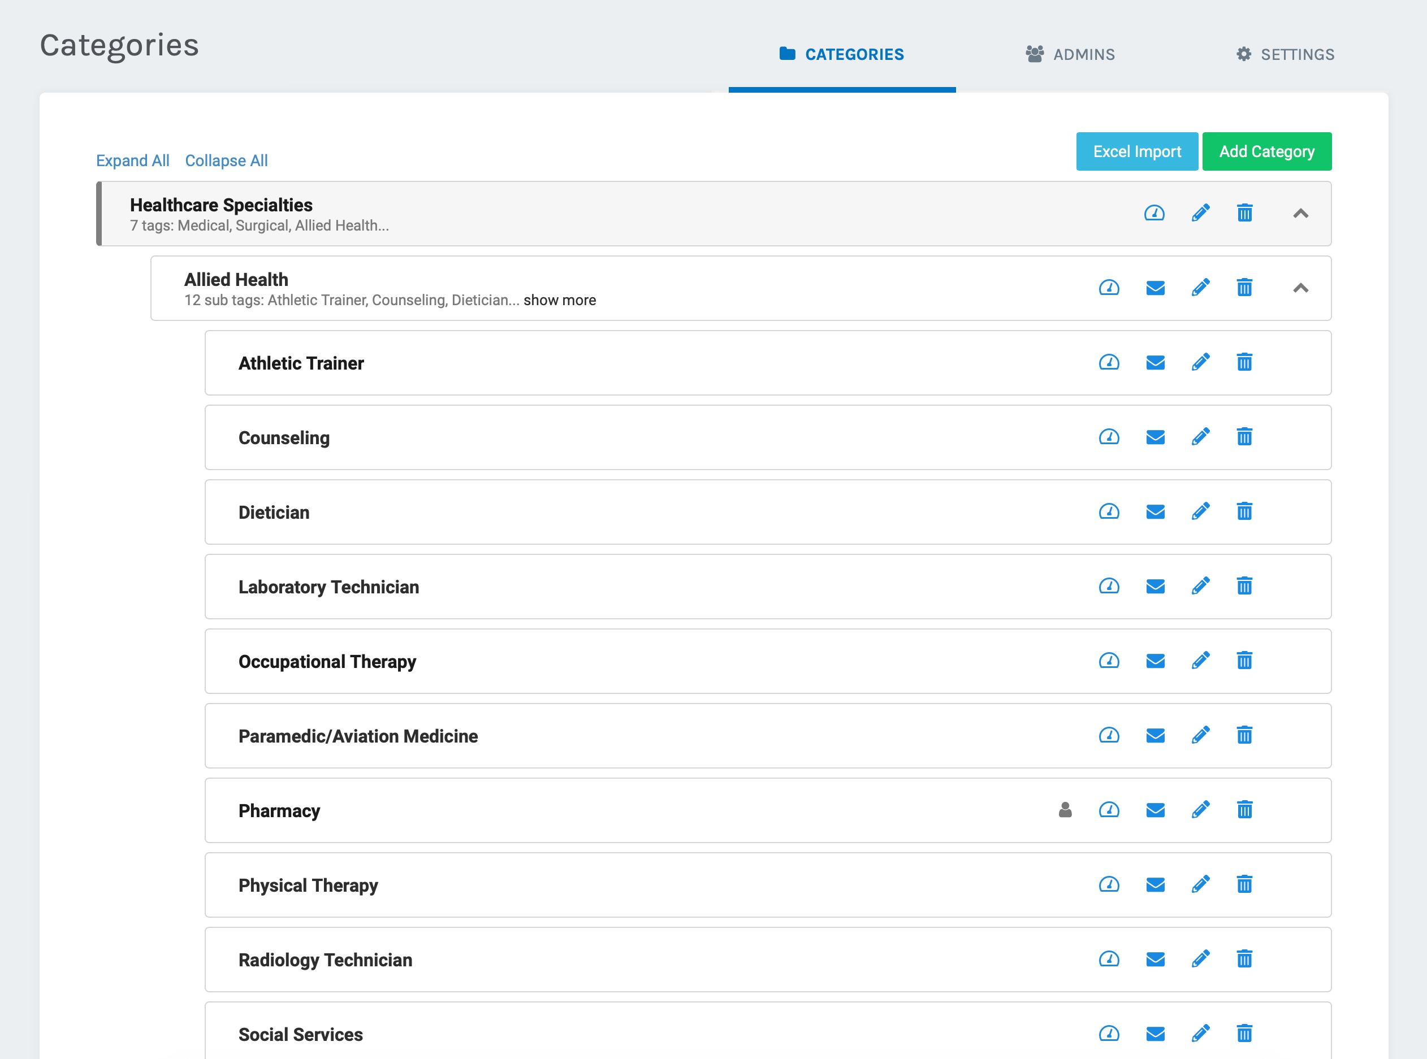
Task: Click the pencil icon for Occupational Therapy
Action: tap(1200, 661)
